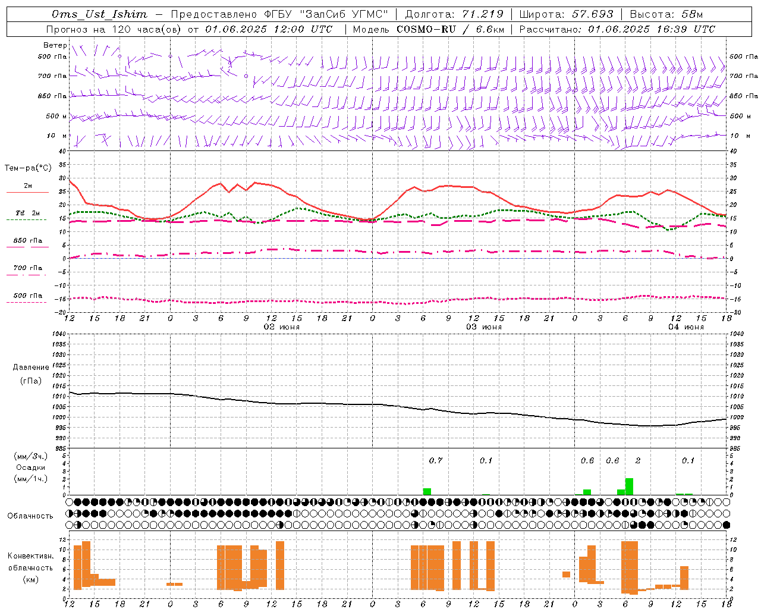This screenshot has height=609, width=761.
Task: Click the Рассчитано: 01.06.2025 16:39 UTC timestamp
Action: pos(617,29)
